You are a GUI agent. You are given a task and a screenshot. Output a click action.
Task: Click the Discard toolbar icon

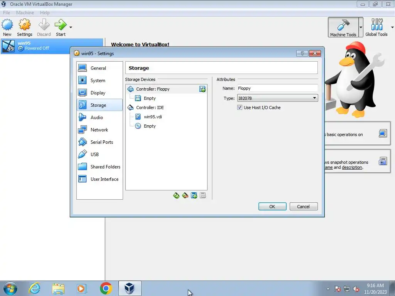(44, 27)
